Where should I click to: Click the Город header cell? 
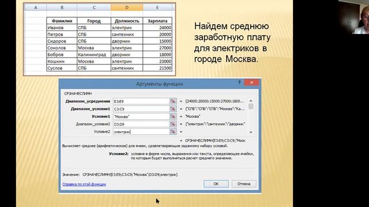click(x=94, y=21)
